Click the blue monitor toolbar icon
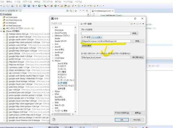173x128 pixels. (24, 6)
